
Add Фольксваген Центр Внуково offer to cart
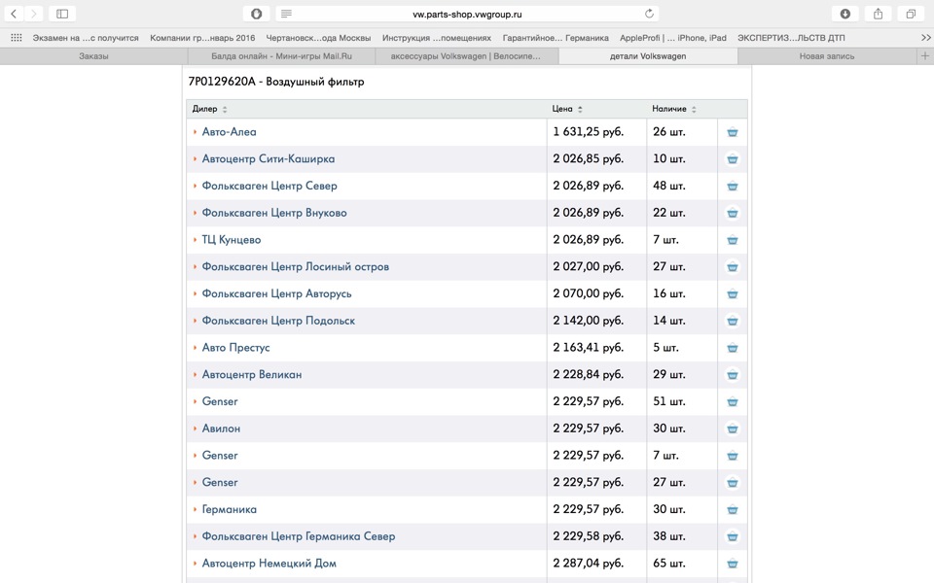tap(733, 213)
